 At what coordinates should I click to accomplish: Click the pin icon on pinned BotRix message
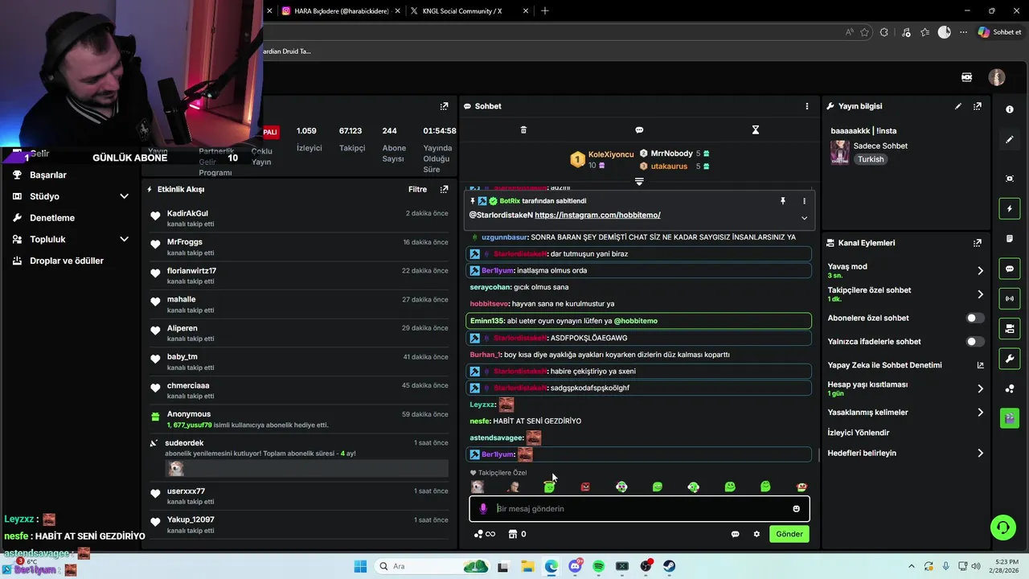point(782,201)
